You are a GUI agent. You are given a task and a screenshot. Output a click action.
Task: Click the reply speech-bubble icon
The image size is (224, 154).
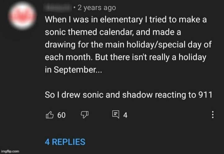click(x=116, y=115)
